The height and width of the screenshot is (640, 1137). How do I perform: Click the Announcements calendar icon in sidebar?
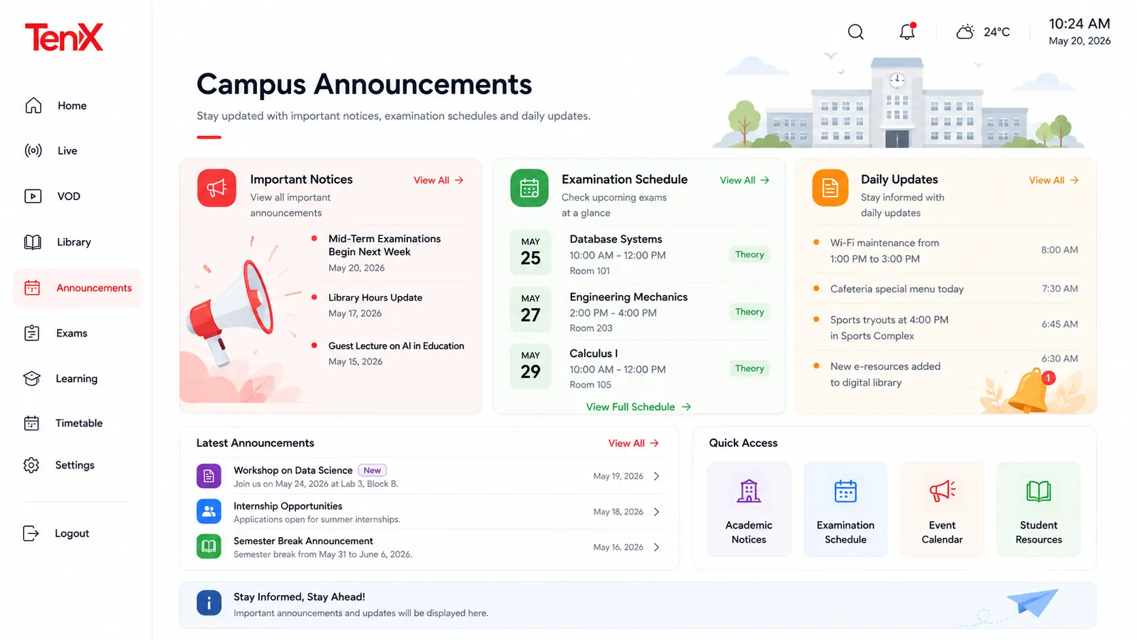[32, 288]
